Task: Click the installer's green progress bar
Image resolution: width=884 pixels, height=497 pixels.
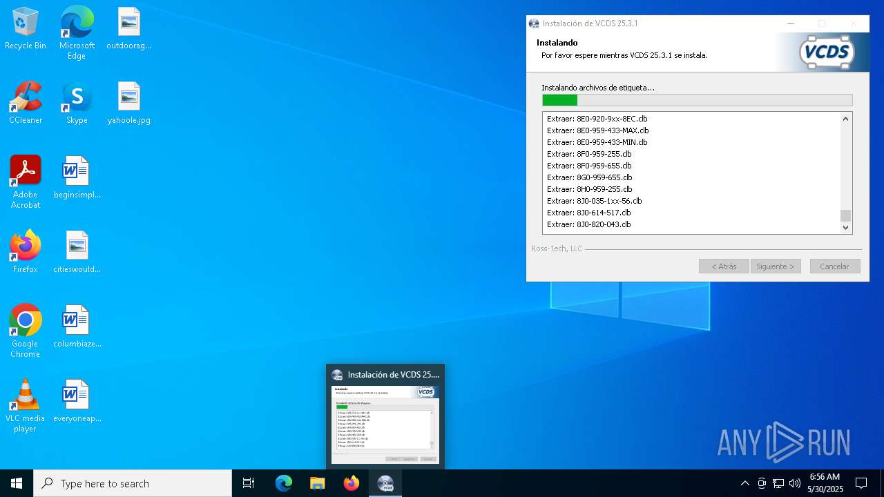Action: (x=698, y=100)
